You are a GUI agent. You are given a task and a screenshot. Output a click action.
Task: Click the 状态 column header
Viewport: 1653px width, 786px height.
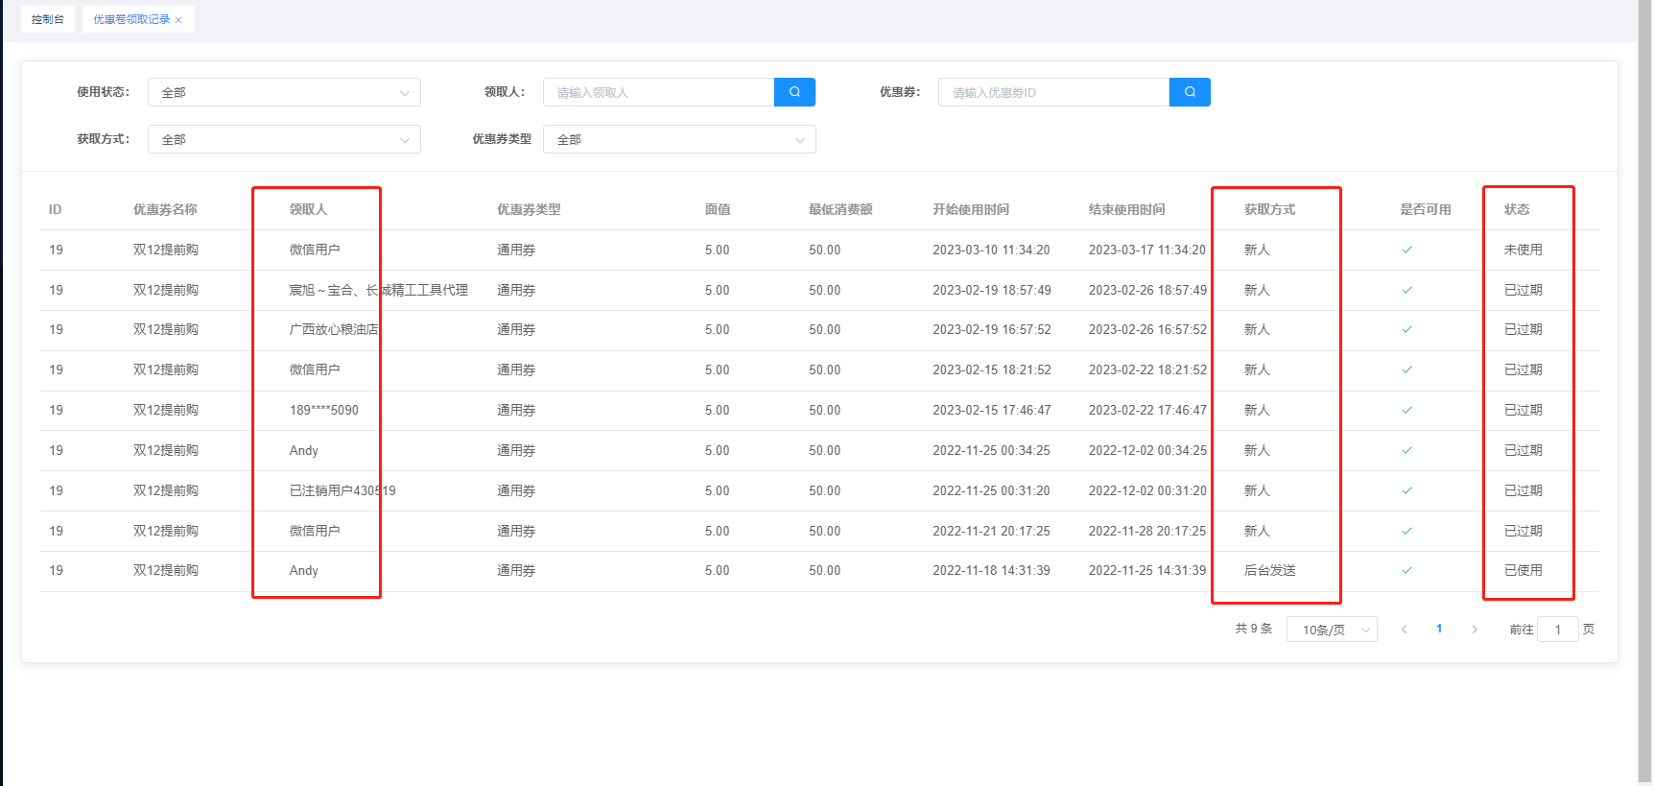[x=1517, y=210]
